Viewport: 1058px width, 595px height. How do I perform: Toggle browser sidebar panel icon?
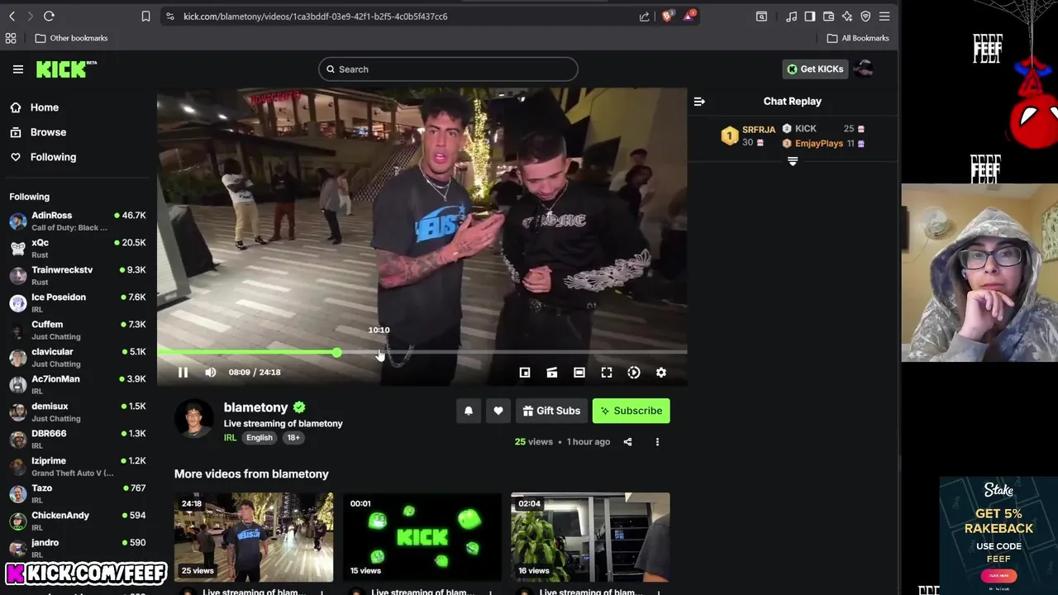[x=810, y=17]
